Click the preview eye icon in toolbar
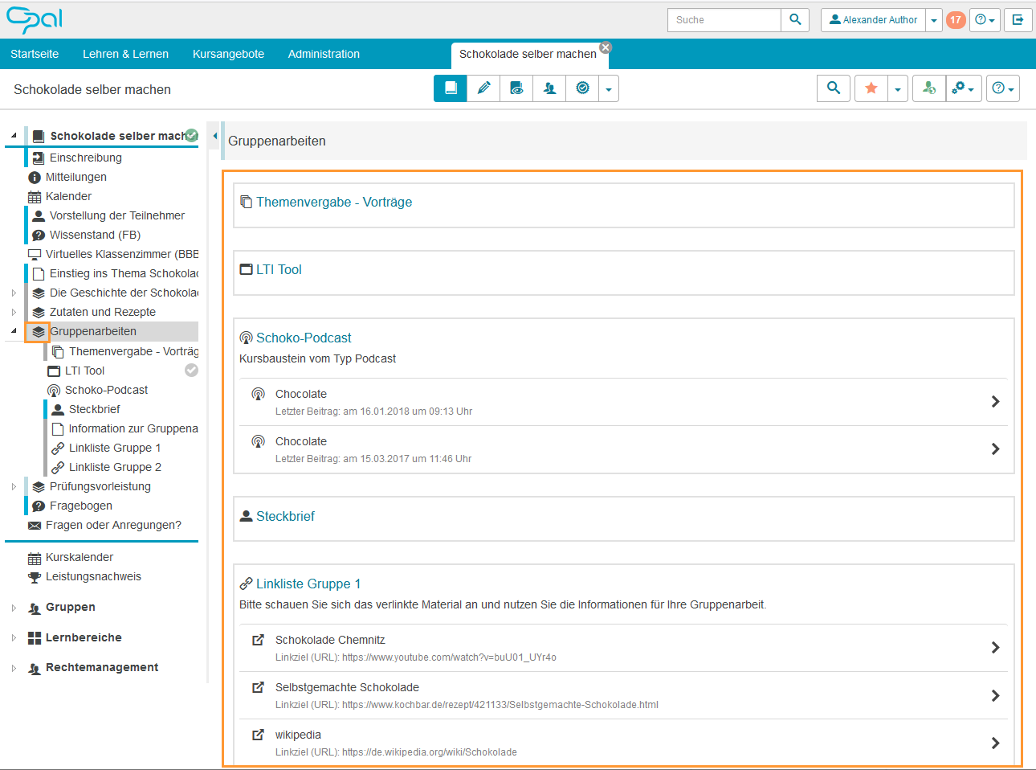The width and height of the screenshot is (1036, 770). (516, 88)
